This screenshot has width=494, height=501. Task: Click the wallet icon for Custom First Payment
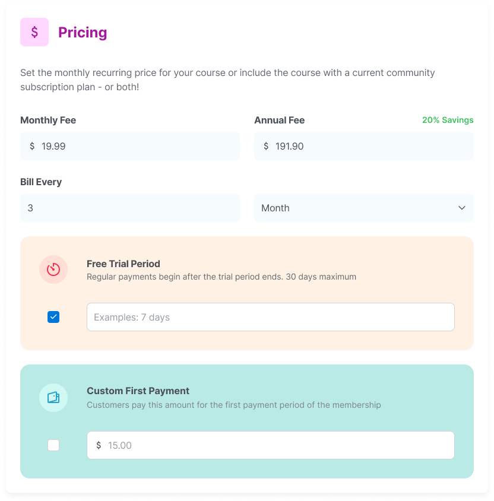pos(53,398)
